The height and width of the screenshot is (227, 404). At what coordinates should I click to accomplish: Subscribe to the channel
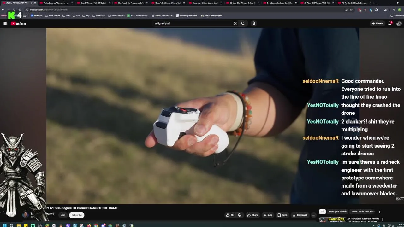(76, 215)
